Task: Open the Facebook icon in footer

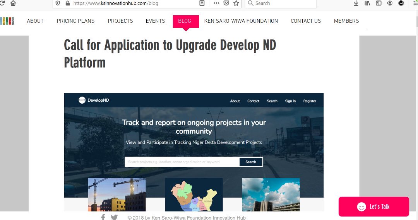Action: [x=103, y=217]
